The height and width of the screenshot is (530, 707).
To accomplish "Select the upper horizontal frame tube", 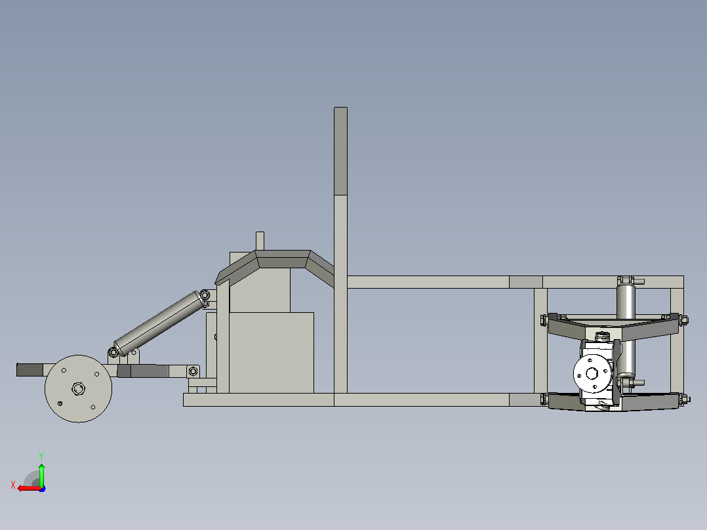I will coord(515,282).
